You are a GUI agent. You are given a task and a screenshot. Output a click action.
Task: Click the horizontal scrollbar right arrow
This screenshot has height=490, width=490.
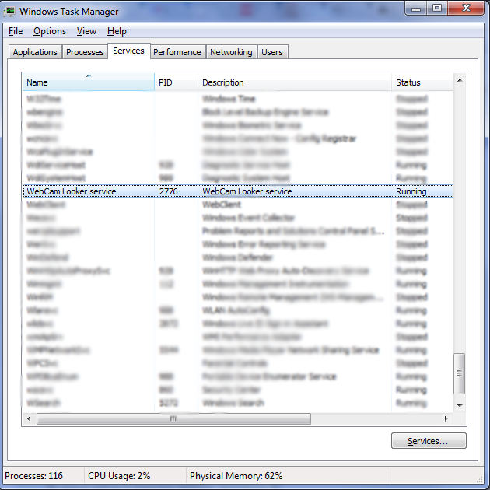pyautogui.click(x=446, y=418)
